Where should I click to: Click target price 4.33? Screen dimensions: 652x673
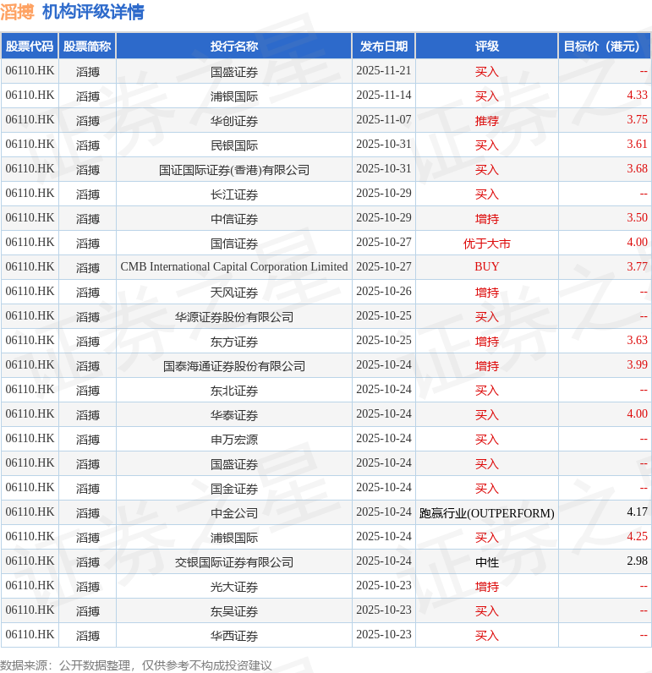point(637,96)
